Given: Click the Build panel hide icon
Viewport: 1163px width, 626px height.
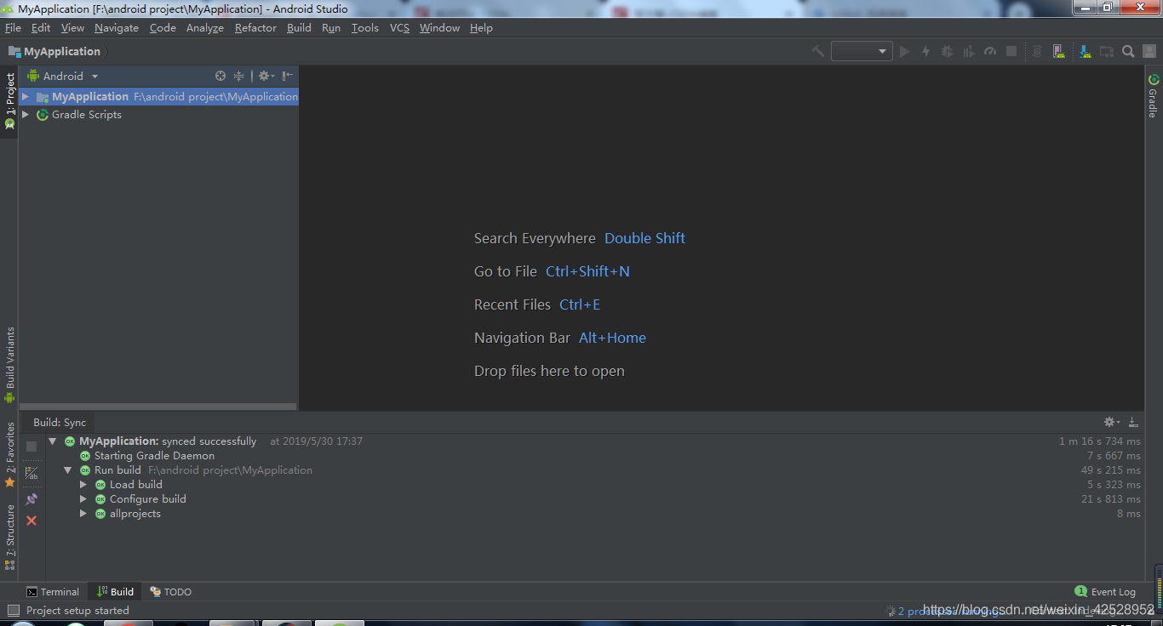Looking at the screenshot, I should click(1133, 422).
